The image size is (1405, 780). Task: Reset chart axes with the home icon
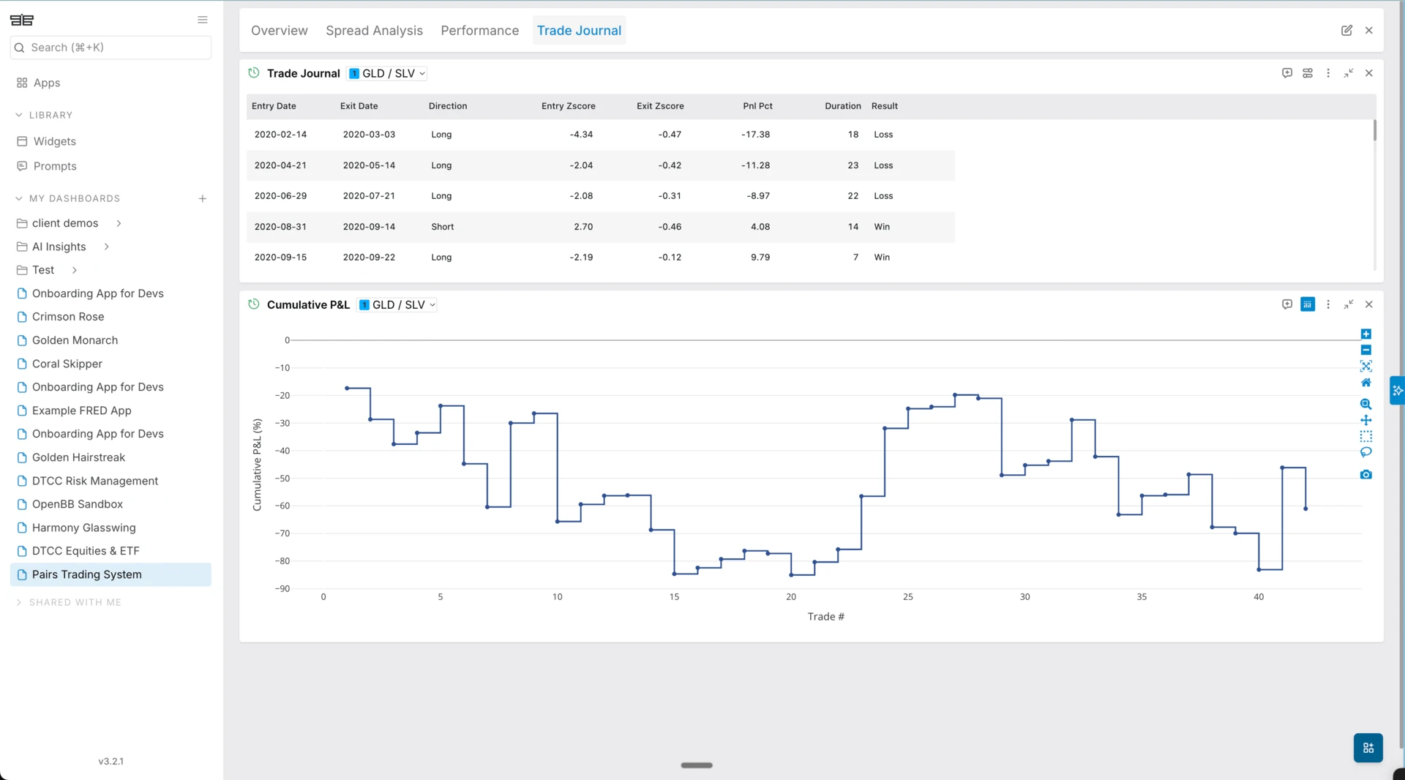(1366, 383)
